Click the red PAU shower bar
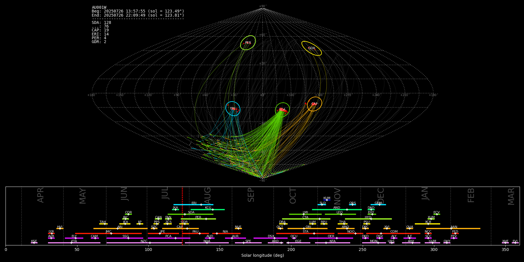This screenshot has width=524, height=262. [196, 233]
